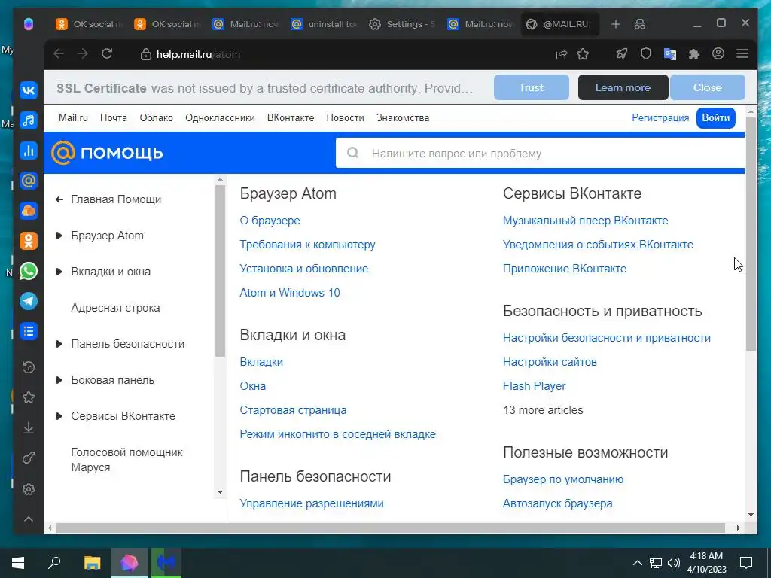Open settings gear in sidebar

click(x=29, y=489)
